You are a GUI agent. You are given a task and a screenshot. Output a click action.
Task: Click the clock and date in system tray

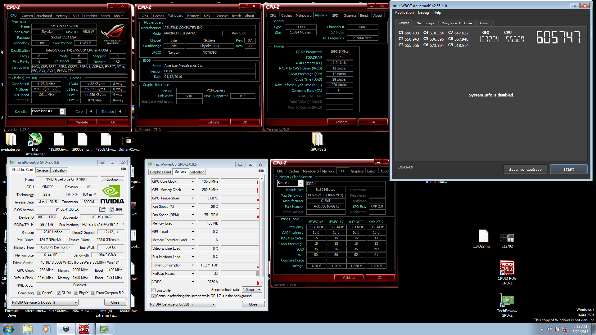580,329
